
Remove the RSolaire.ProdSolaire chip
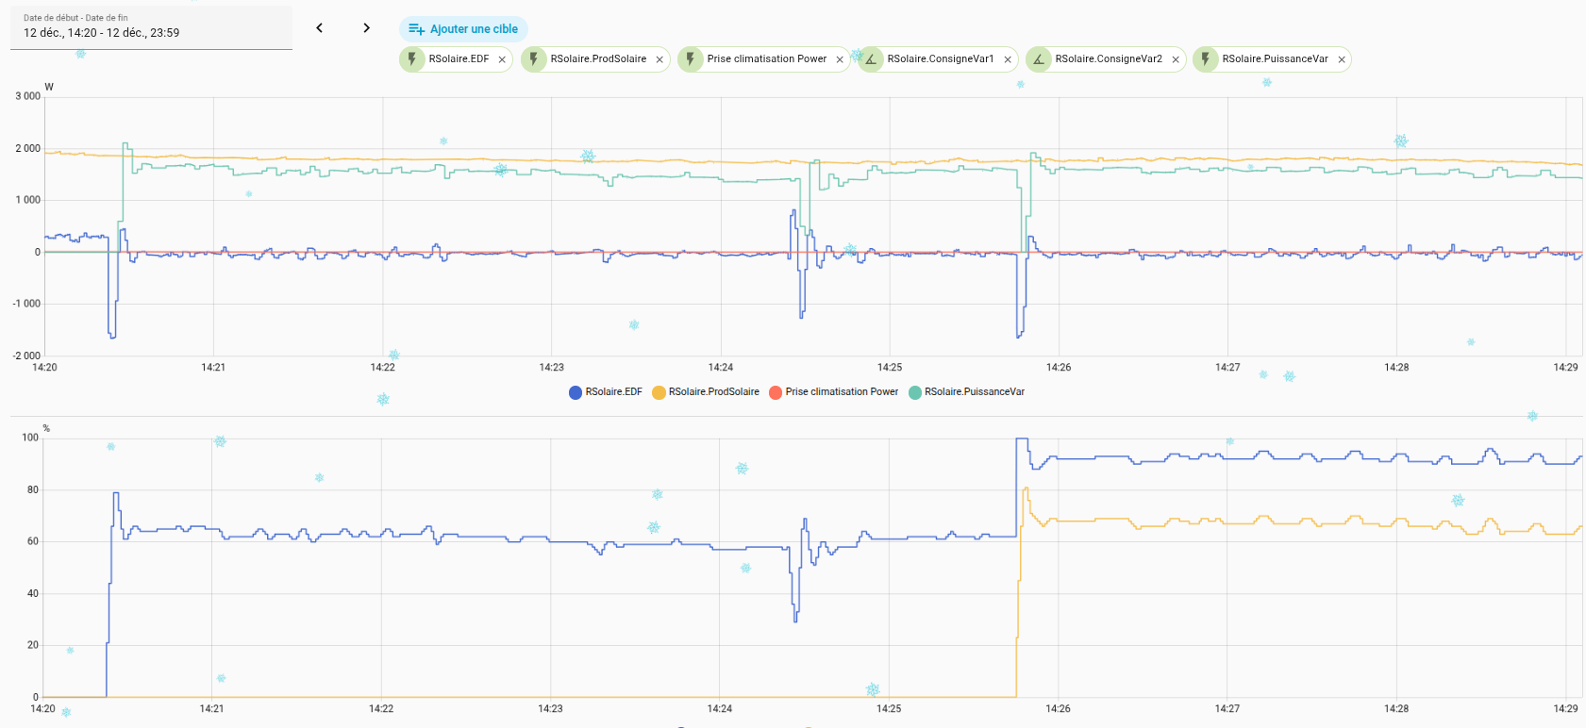coord(659,59)
